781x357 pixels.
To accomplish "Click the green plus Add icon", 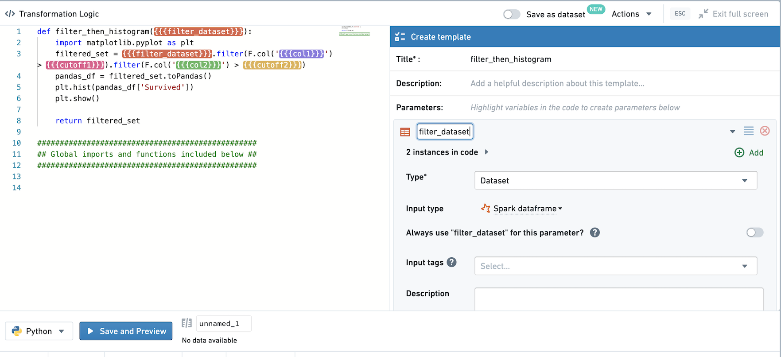I will click(x=739, y=152).
